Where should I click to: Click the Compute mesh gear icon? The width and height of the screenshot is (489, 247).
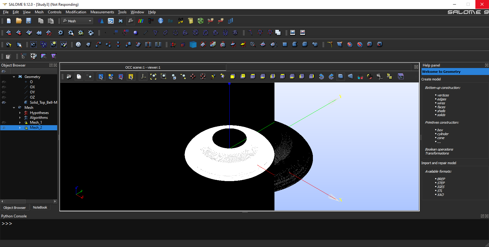pos(61,33)
